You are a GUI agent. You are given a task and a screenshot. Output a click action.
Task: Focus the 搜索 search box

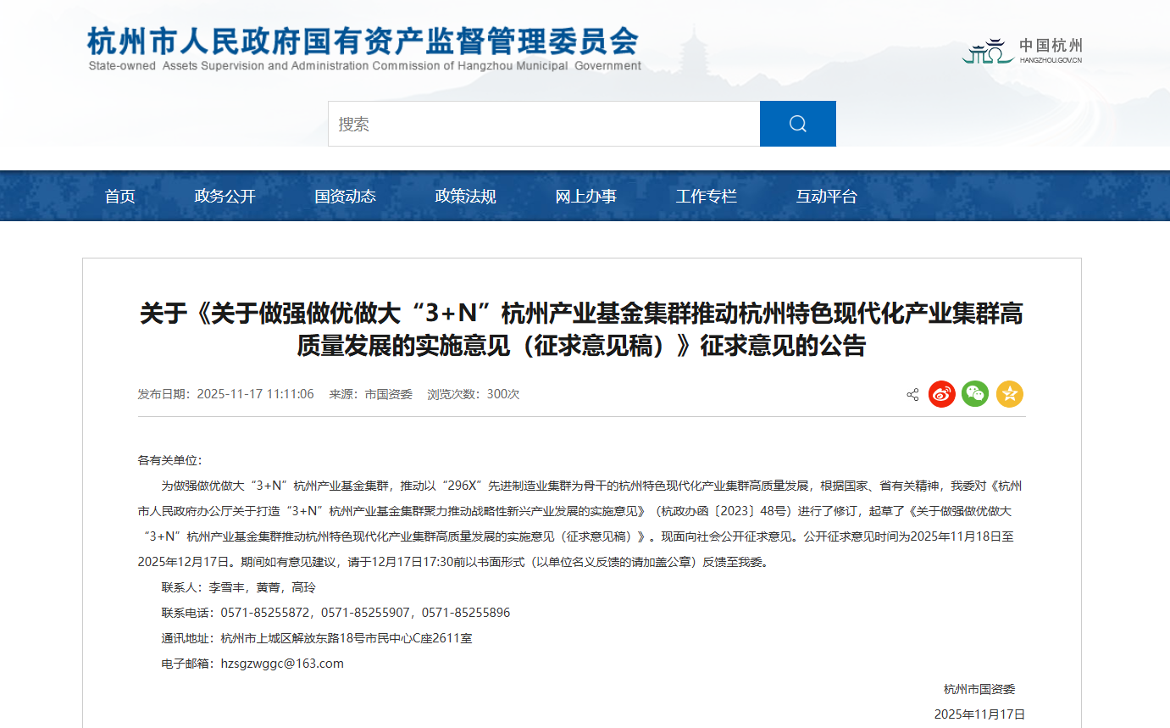543,124
